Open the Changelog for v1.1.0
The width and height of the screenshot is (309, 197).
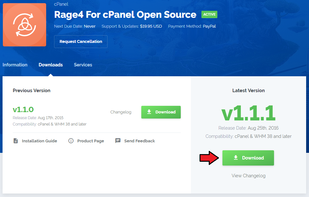[121, 112]
